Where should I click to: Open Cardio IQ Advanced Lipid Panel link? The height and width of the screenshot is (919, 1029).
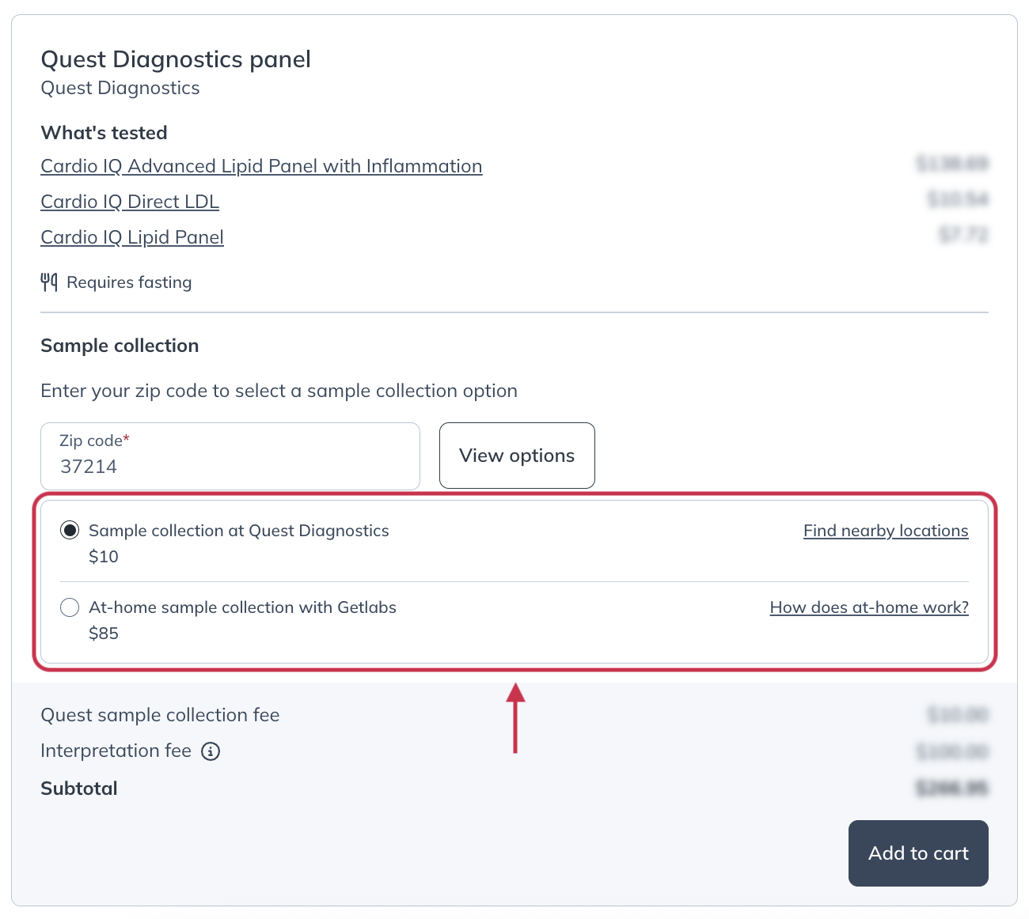point(261,166)
